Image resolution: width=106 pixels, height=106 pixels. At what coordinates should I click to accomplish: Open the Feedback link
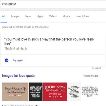97,68
